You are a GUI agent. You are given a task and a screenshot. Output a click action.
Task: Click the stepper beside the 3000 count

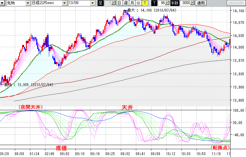pos(192,3)
